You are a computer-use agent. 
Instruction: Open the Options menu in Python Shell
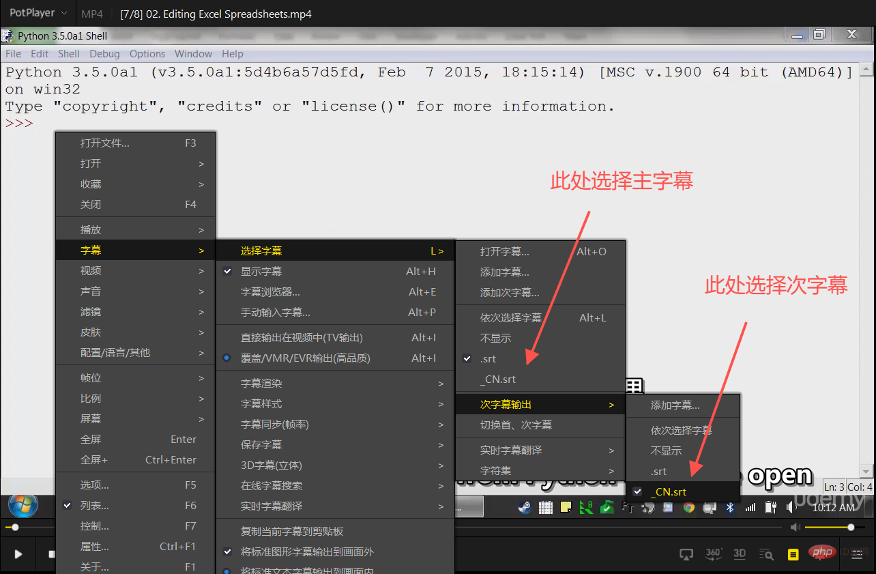[x=147, y=53]
